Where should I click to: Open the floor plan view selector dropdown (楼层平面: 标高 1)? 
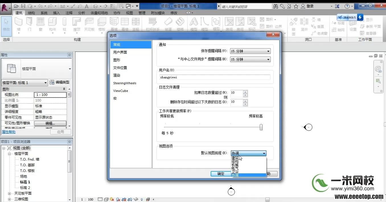point(24,83)
